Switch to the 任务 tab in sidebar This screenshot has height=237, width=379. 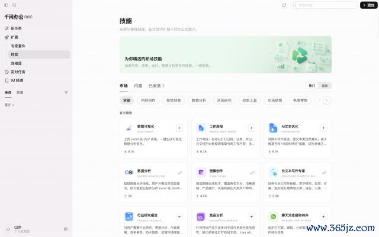point(8,92)
